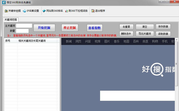
Task: Click the 删除选中 button
Action: pos(126,34)
